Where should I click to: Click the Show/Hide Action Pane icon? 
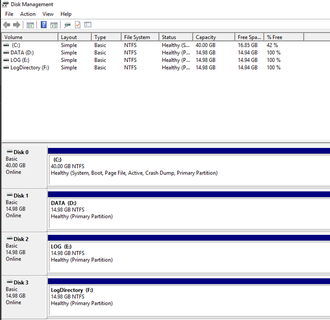point(54,25)
